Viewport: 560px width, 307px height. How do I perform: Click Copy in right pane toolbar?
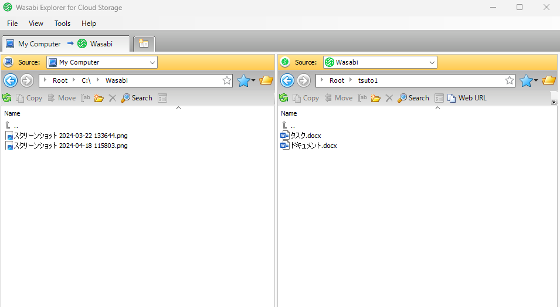pyautogui.click(x=306, y=98)
